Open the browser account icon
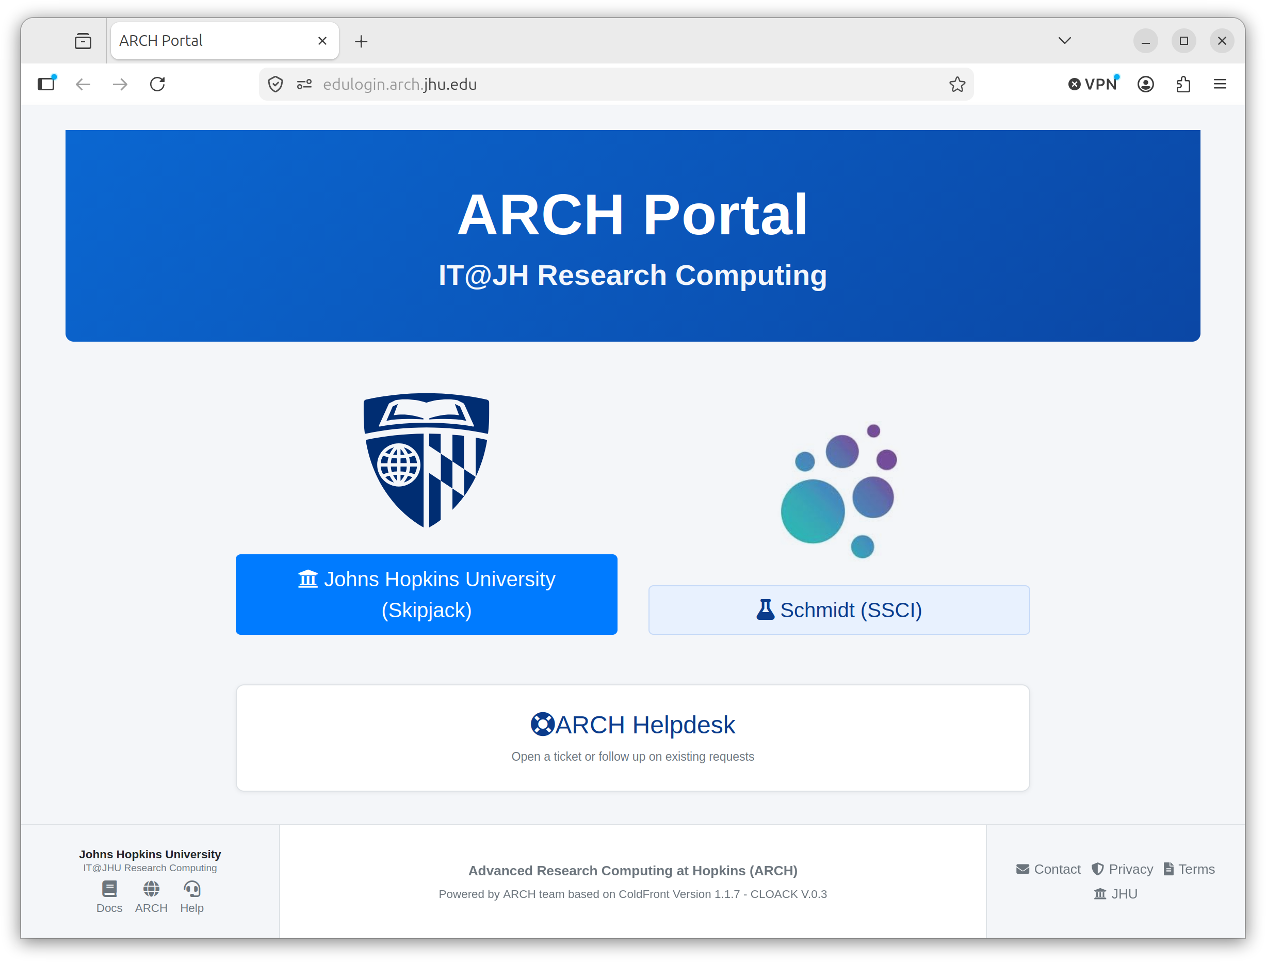 [x=1145, y=84]
